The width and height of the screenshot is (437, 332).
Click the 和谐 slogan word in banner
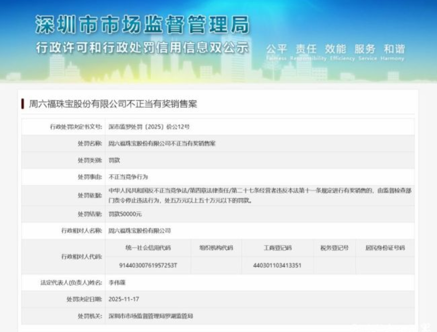click(x=394, y=49)
